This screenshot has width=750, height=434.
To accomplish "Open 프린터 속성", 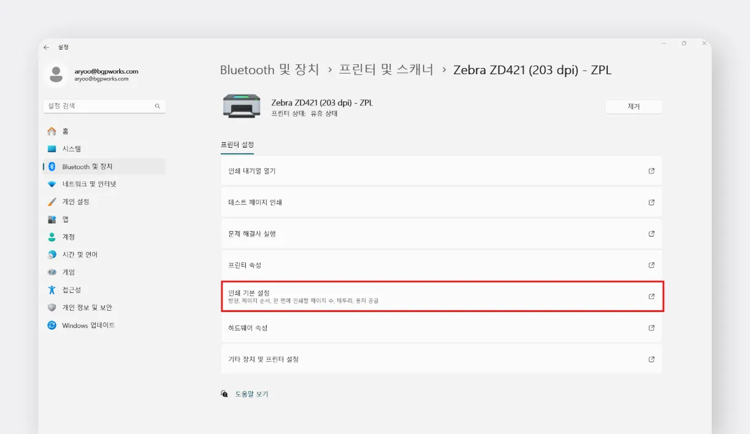I will pyautogui.click(x=442, y=265).
